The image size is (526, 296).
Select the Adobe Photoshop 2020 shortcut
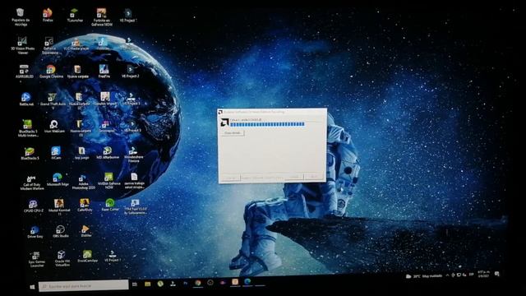pyautogui.click(x=83, y=182)
